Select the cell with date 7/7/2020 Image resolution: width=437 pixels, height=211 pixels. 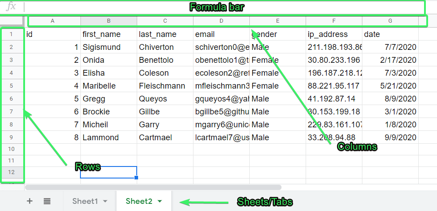tap(390, 47)
